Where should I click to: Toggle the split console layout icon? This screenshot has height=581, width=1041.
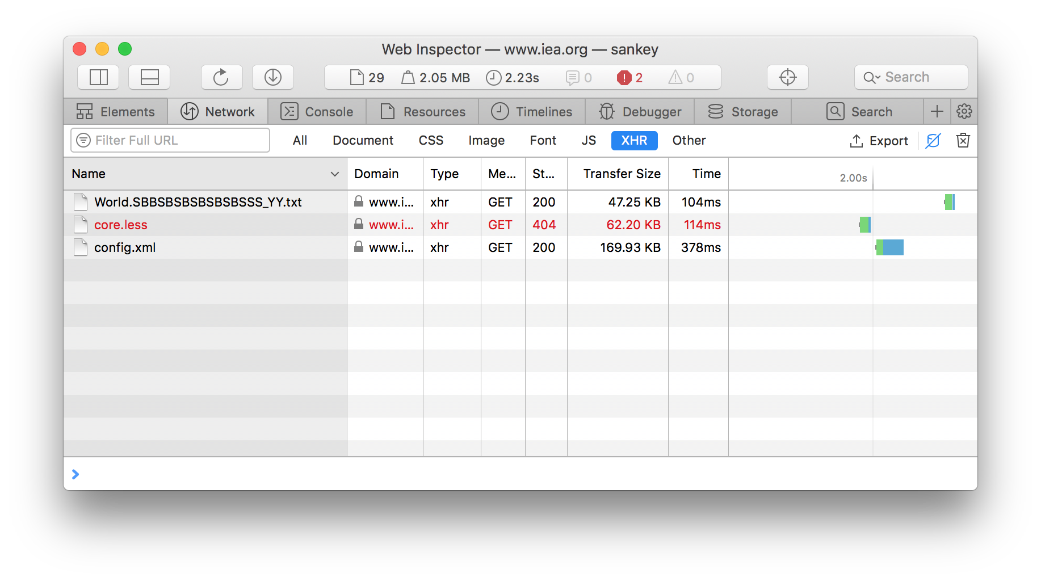coord(149,77)
